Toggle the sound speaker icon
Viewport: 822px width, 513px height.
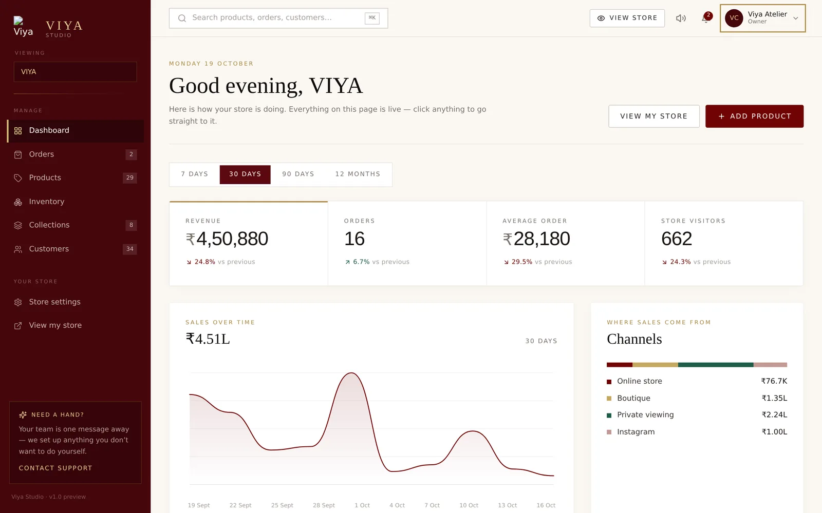pos(681,18)
